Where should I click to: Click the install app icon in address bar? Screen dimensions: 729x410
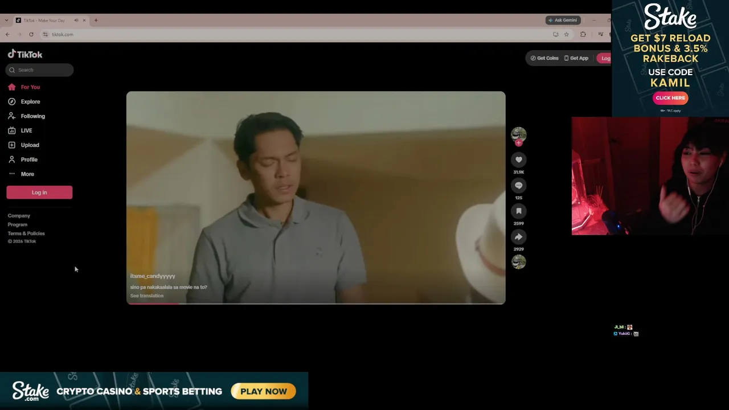tap(555, 34)
